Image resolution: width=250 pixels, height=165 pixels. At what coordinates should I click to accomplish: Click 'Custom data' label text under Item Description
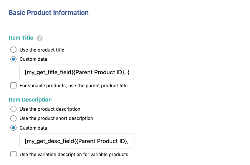tap(33, 128)
